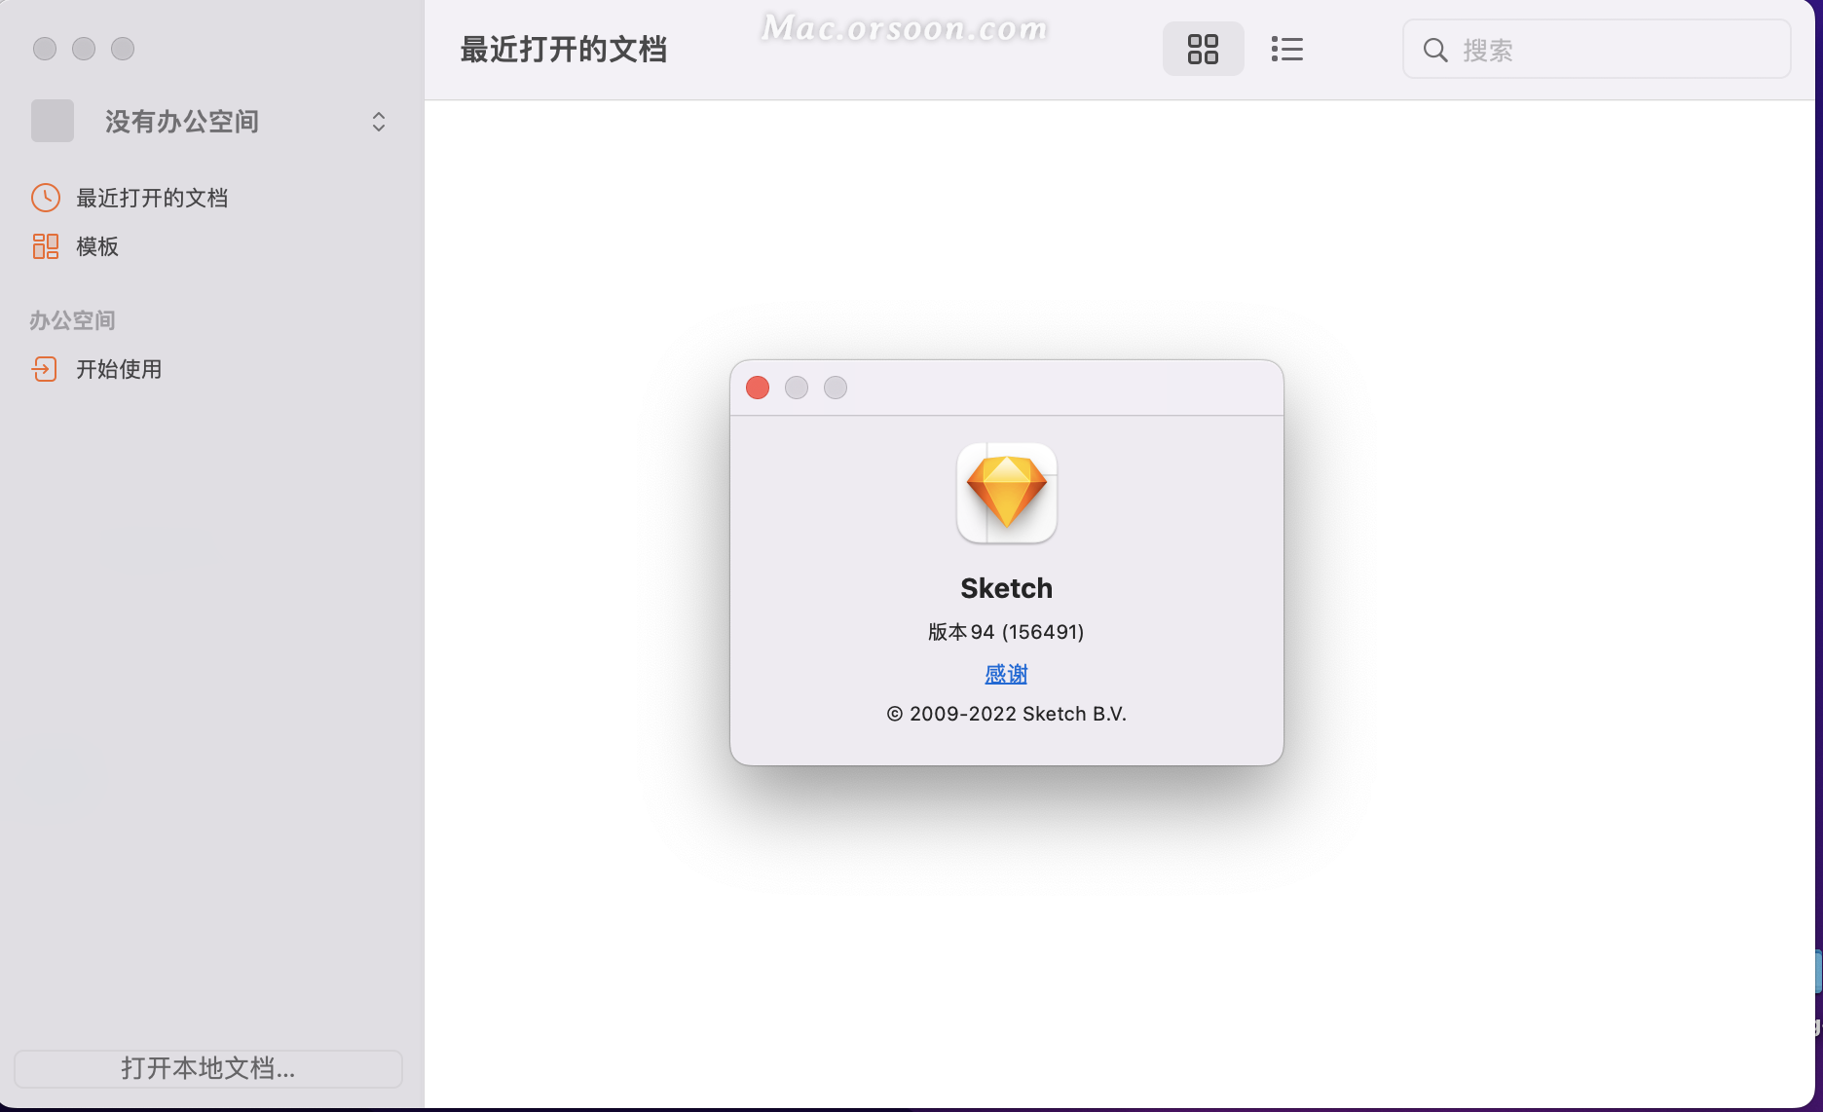Click the clock icon for recent documents
Viewport: 1823px width, 1112px height.
coord(46,198)
